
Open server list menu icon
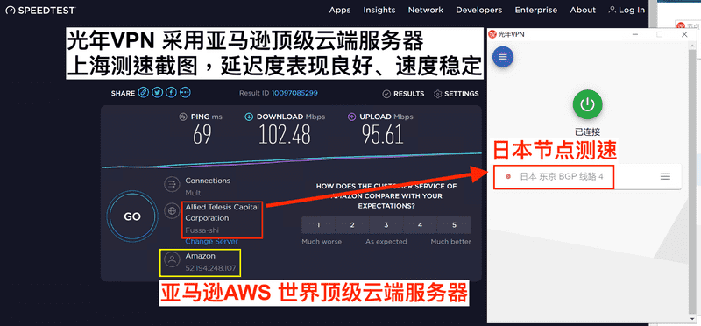665,177
